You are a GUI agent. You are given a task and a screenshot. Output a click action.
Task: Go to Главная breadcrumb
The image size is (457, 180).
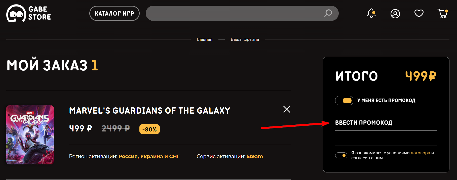(x=205, y=39)
